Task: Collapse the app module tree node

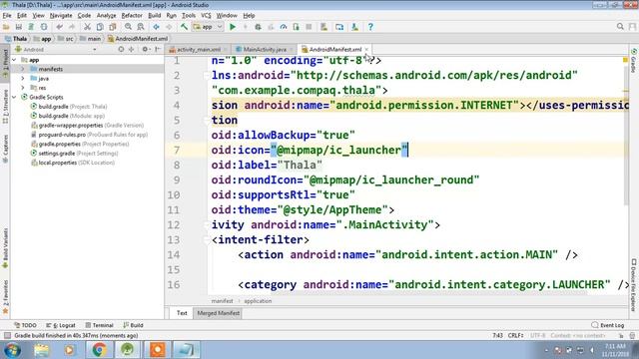Action: [14, 60]
